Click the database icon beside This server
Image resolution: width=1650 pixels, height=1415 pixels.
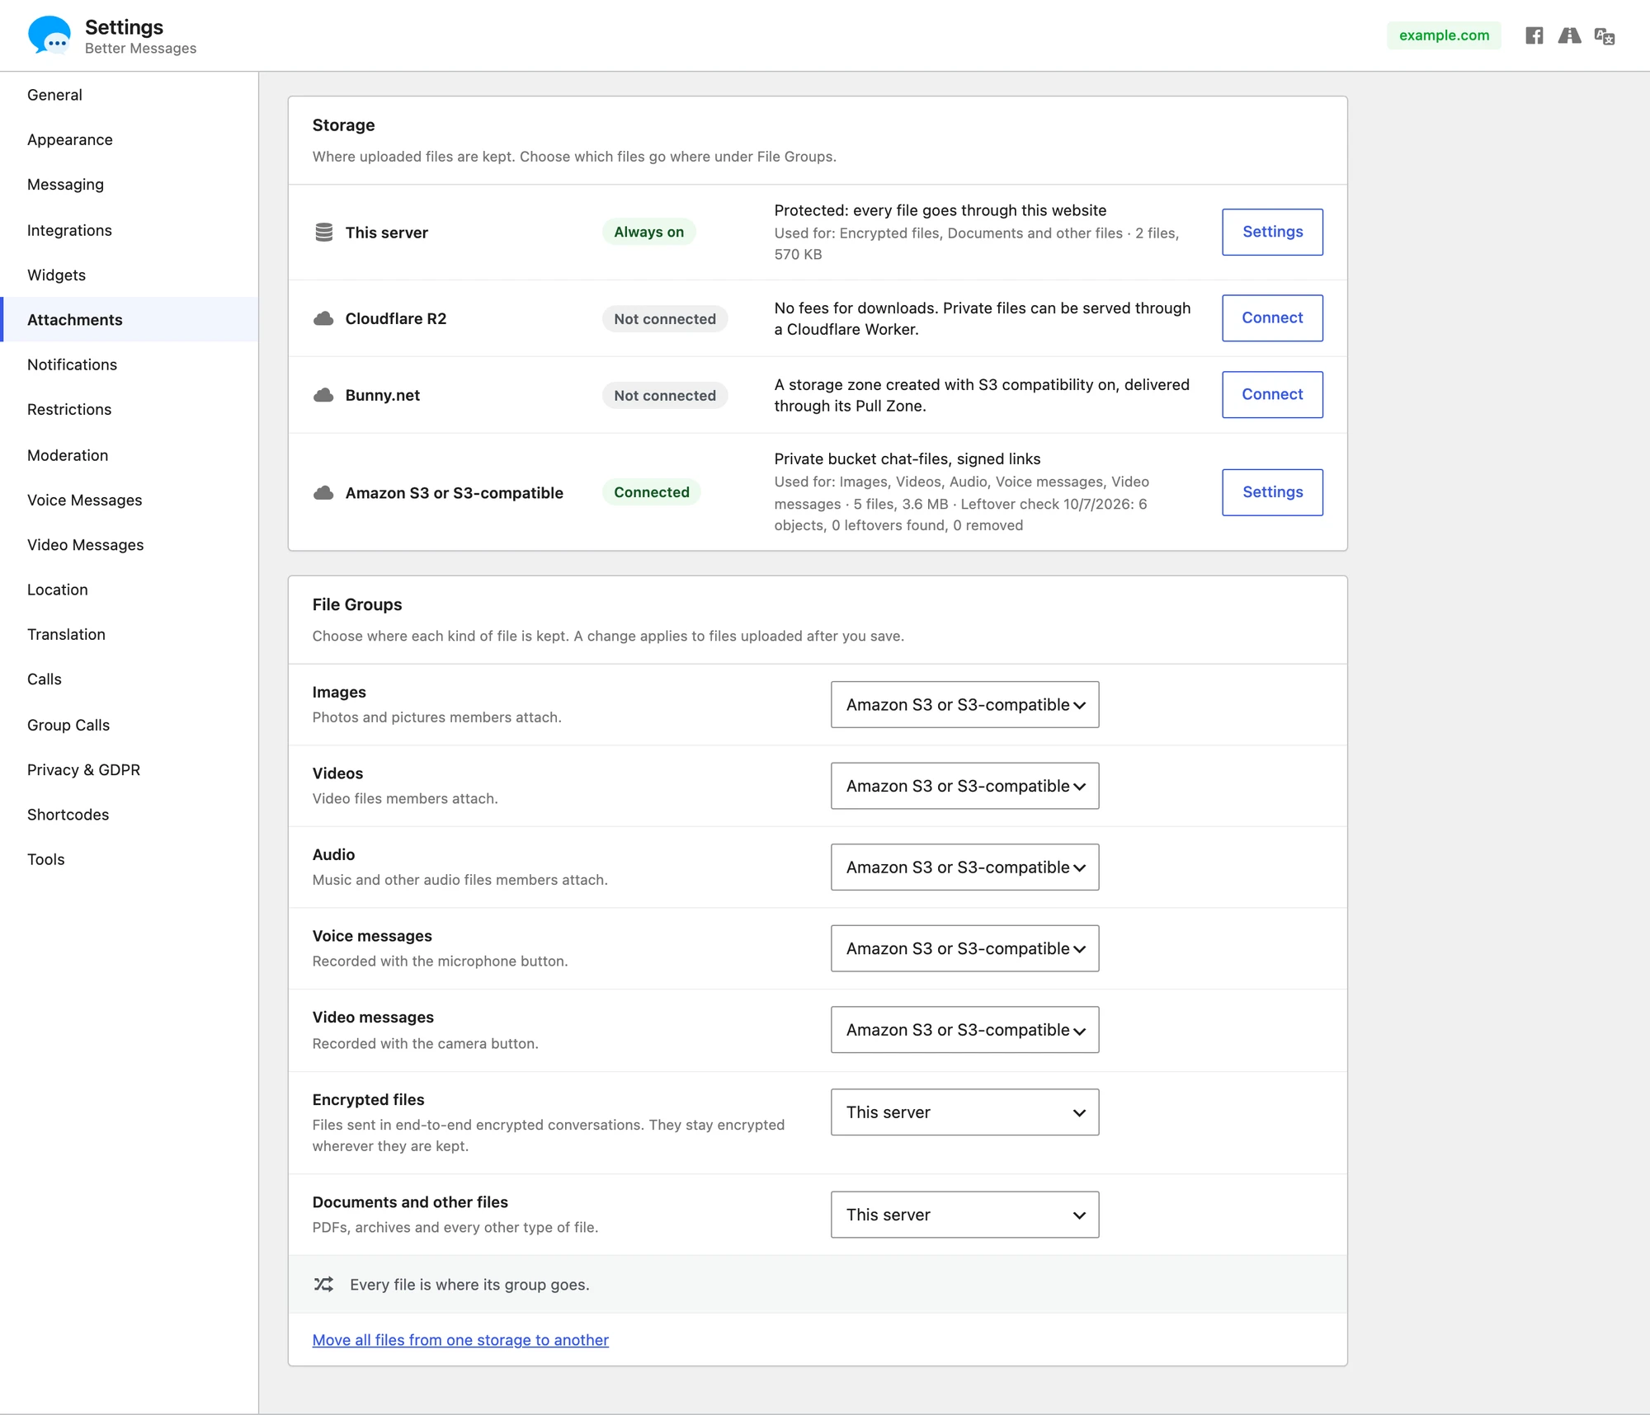click(324, 233)
